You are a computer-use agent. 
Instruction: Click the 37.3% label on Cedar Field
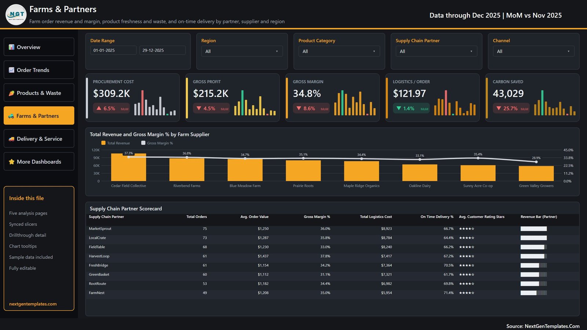[128, 153]
